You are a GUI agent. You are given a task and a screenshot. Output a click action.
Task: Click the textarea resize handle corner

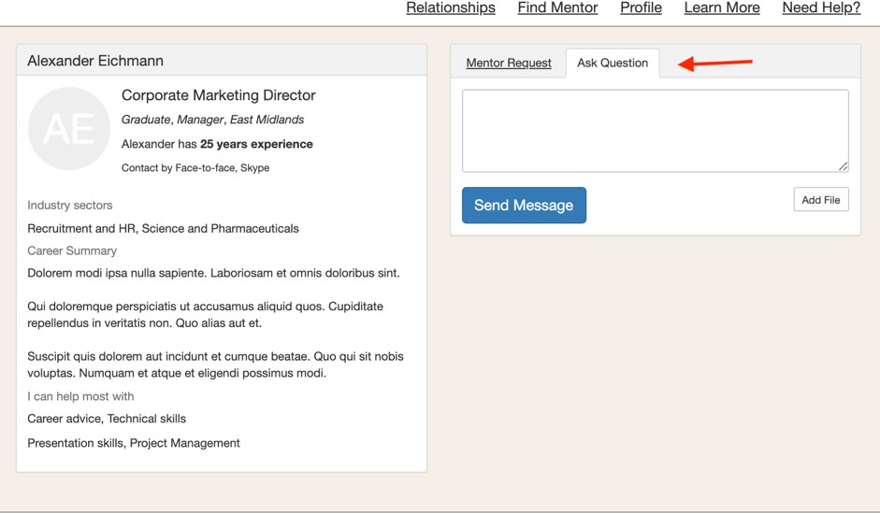(843, 166)
